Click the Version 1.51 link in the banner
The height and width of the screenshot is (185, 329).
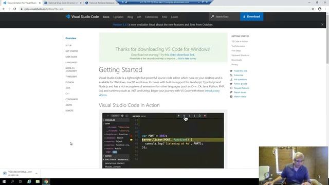pos(120,25)
